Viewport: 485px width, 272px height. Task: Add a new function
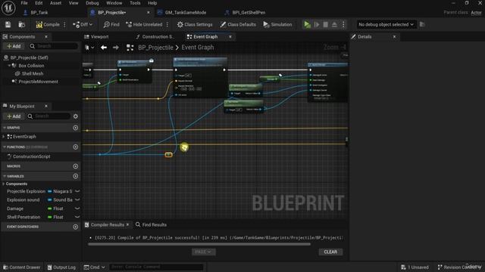pyautogui.click(x=76, y=147)
